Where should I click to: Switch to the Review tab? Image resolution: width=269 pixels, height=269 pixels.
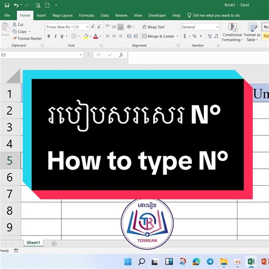click(121, 16)
